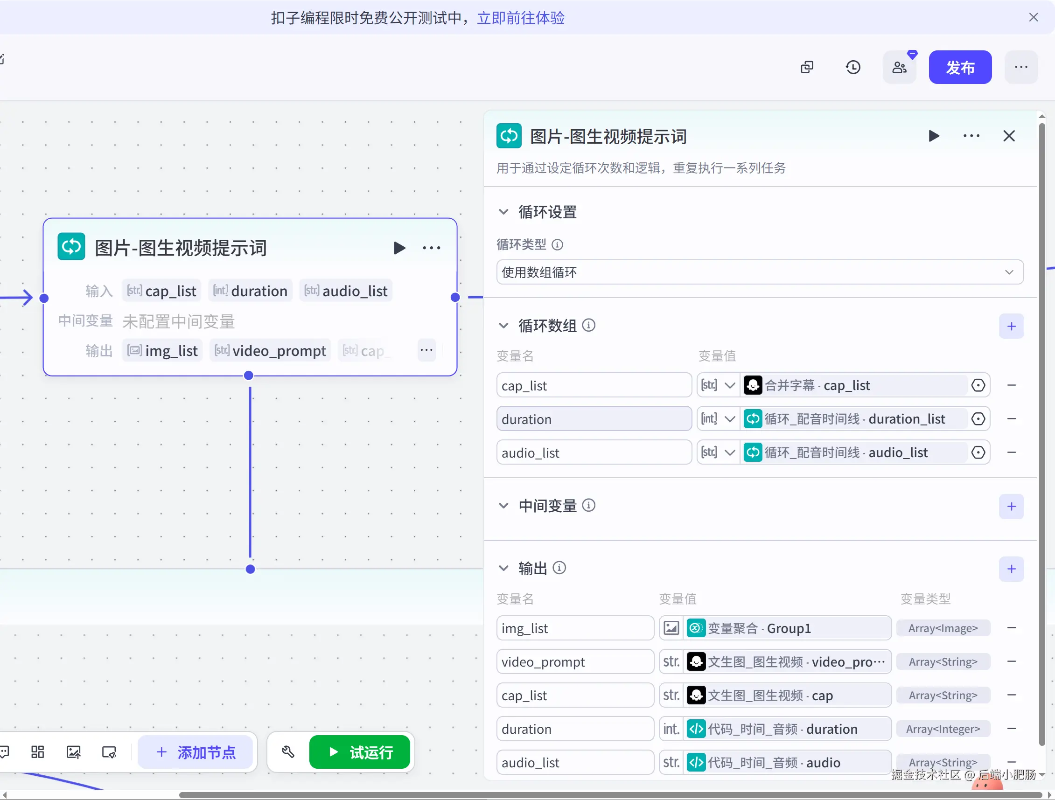The height and width of the screenshot is (800, 1055).
Task: Open the side panel three-dots menu
Action: [x=971, y=136]
